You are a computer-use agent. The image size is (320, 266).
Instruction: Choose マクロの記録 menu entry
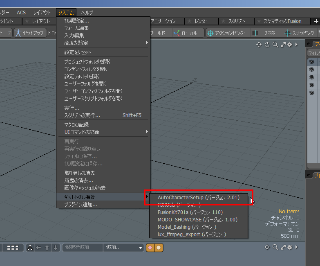103,125
